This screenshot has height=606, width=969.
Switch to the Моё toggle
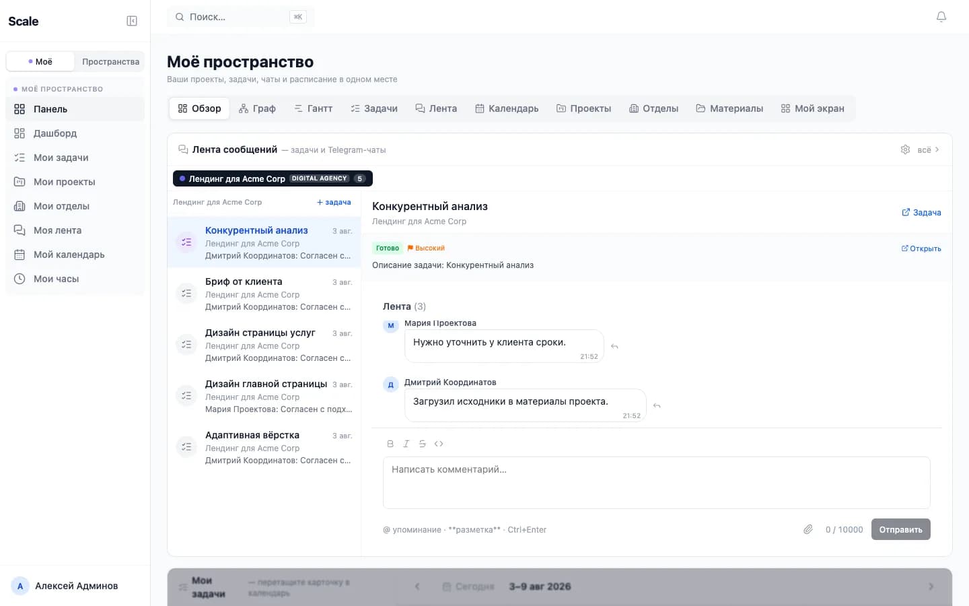click(x=40, y=61)
